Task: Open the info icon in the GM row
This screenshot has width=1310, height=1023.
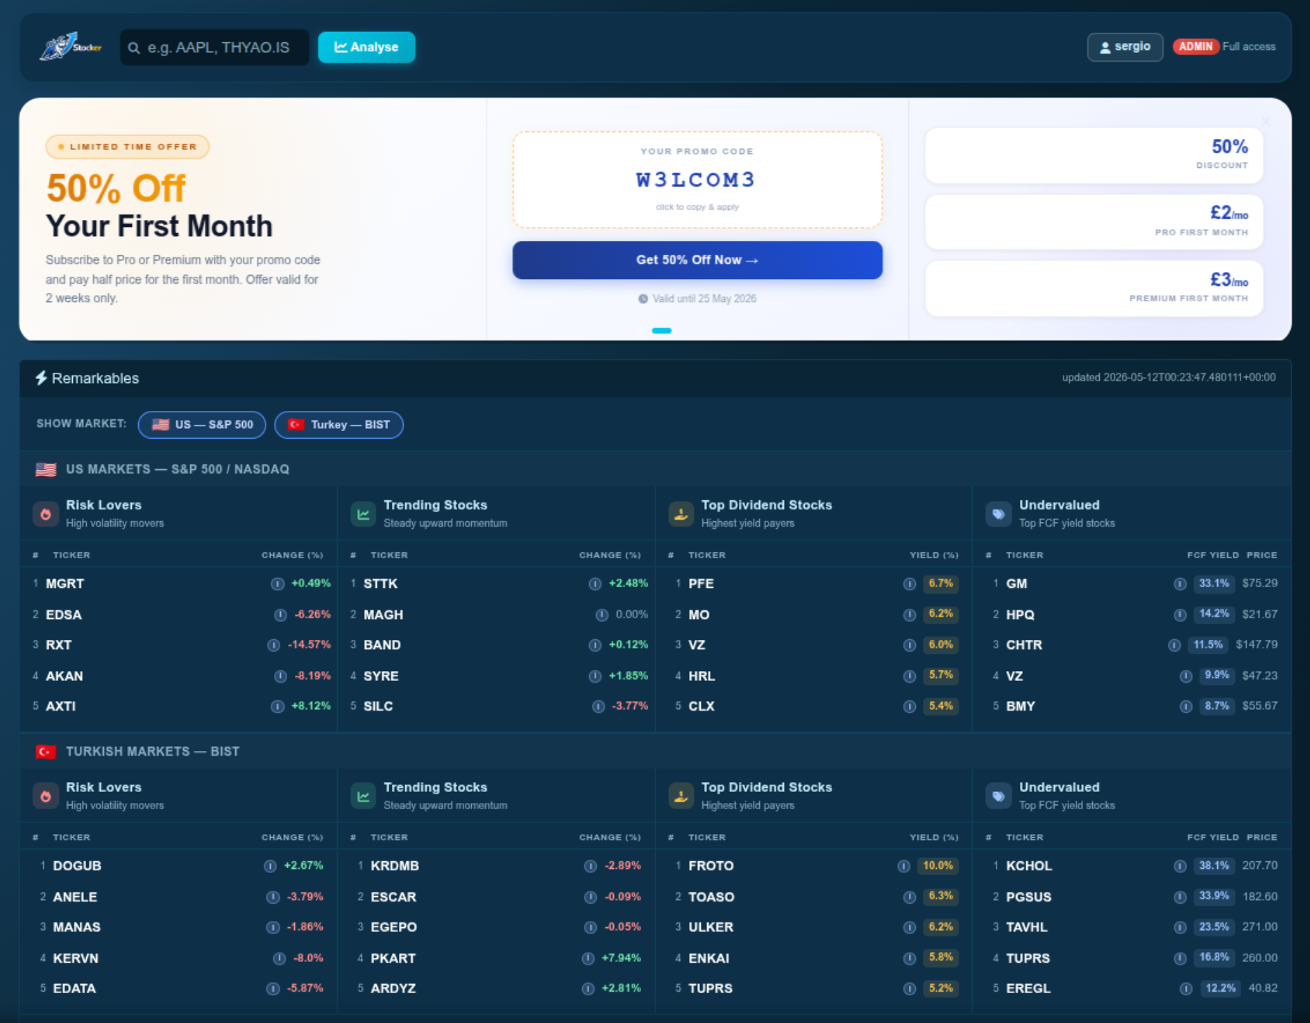Action: 1180,584
